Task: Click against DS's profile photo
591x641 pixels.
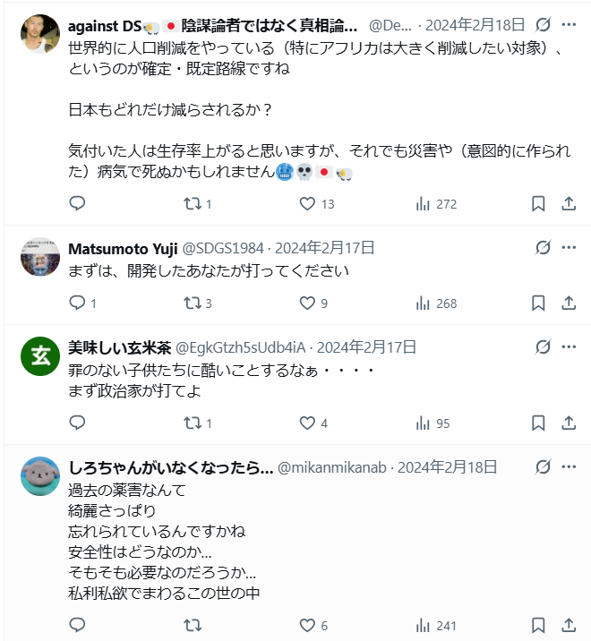Action: tap(40, 34)
